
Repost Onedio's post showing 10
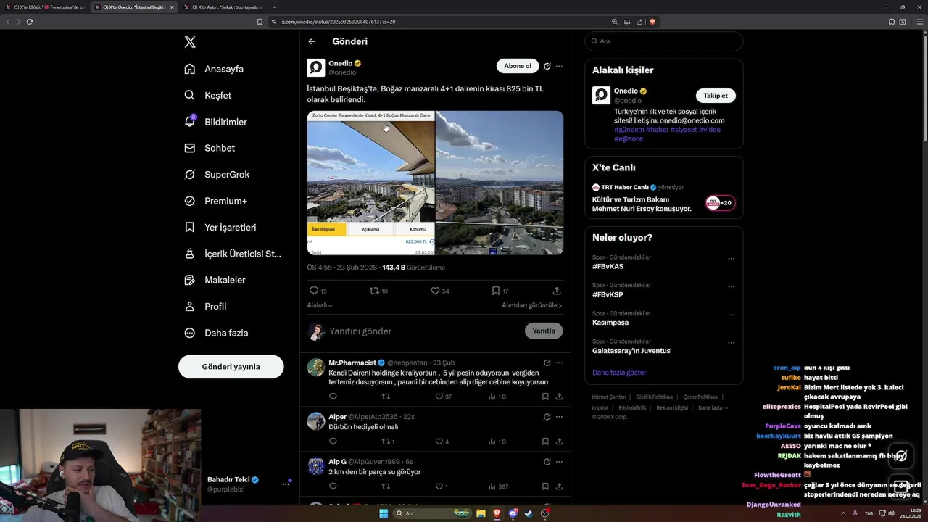[x=375, y=291]
